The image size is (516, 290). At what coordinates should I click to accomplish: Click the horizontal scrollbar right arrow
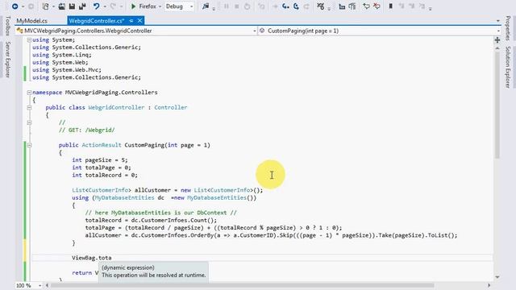point(489,285)
